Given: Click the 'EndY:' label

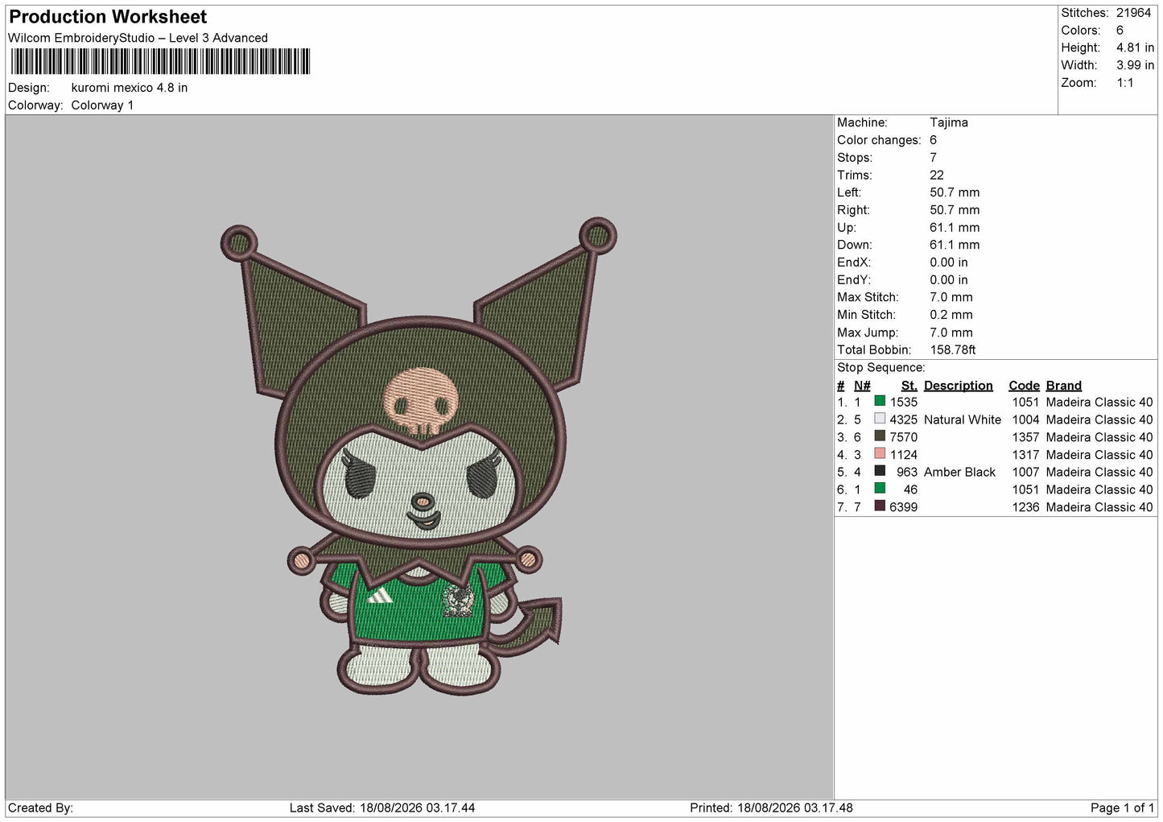Looking at the screenshot, I should (854, 280).
